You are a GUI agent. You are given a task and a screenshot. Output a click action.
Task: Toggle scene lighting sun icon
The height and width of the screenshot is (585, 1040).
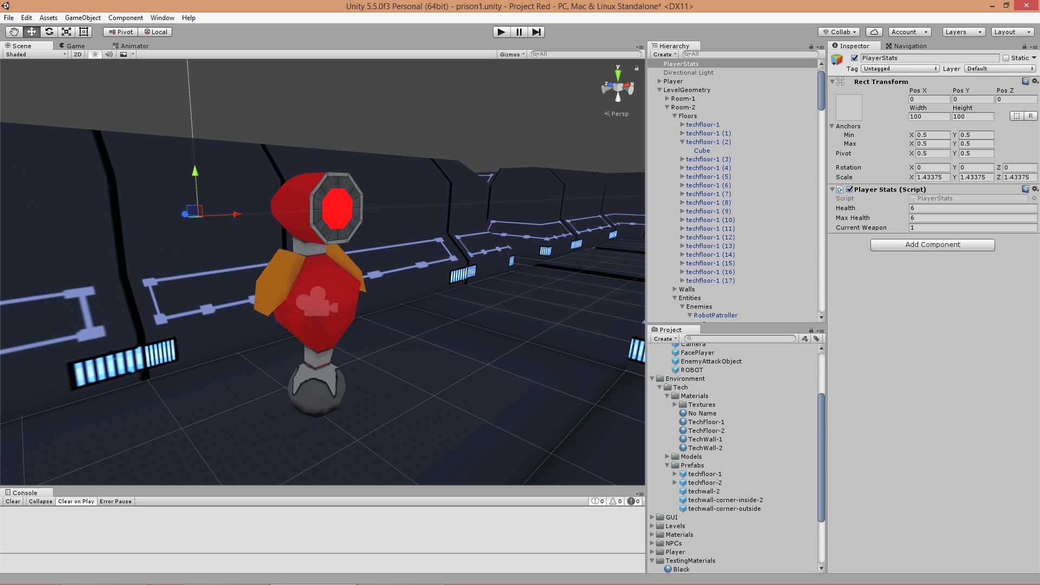95,54
